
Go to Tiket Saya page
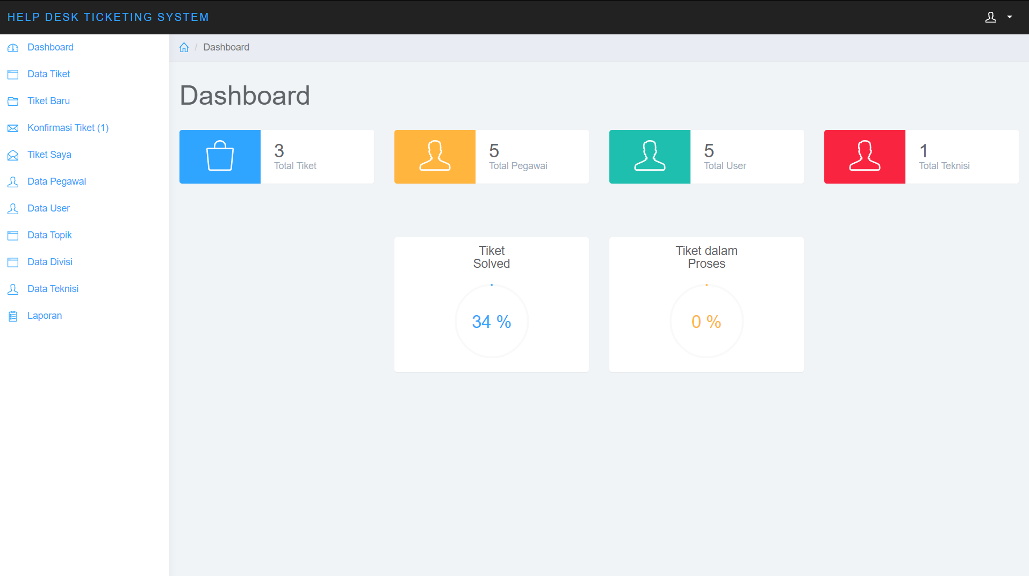pos(49,155)
